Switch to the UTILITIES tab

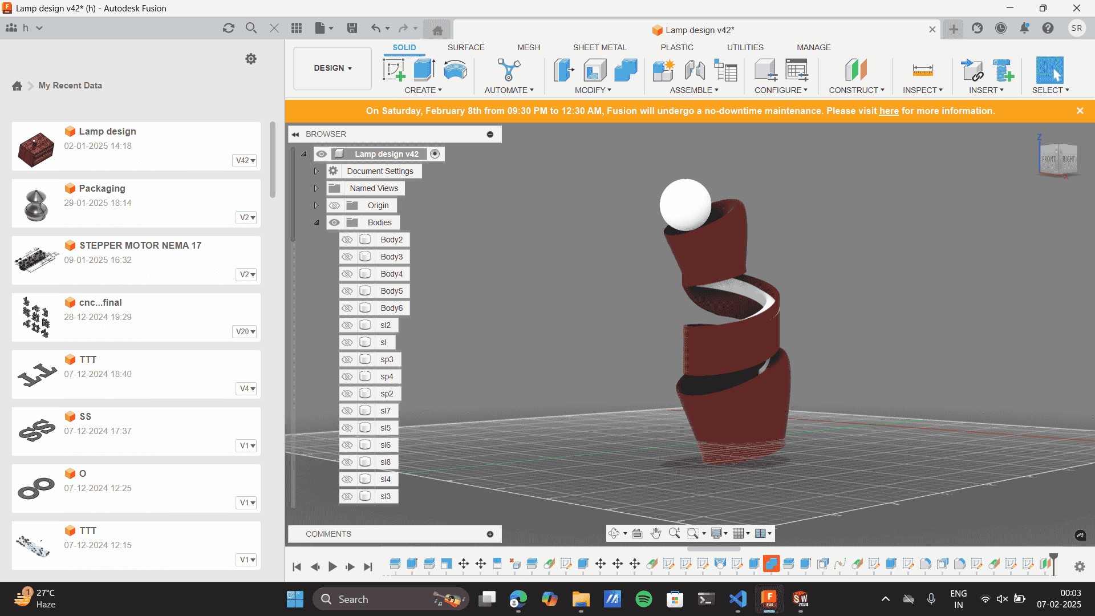[745, 47]
